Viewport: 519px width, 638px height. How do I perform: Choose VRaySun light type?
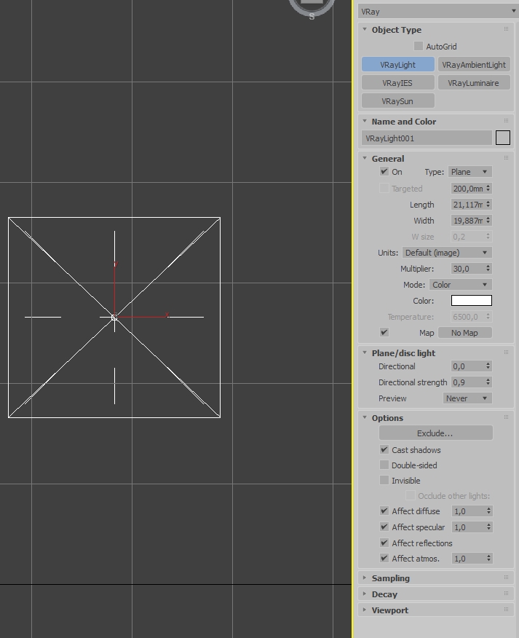pyautogui.click(x=397, y=101)
